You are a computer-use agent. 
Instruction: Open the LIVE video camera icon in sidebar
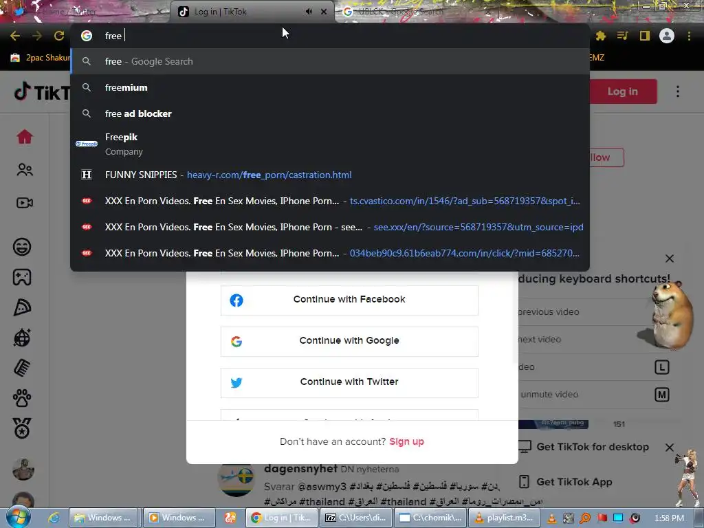[x=25, y=203]
